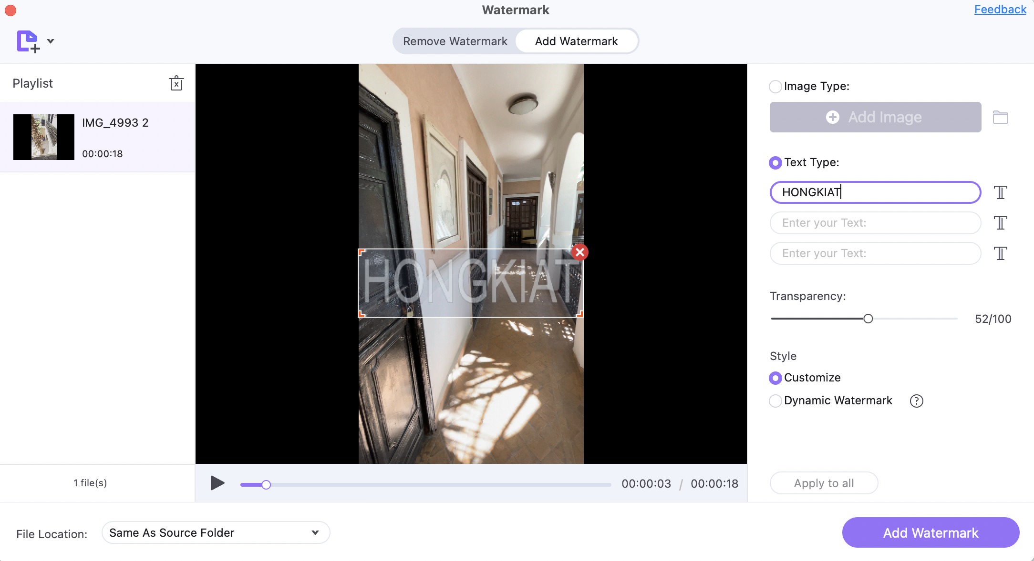Select the Text Type radio button
The width and height of the screenshot is (1034, 561).
775,161
